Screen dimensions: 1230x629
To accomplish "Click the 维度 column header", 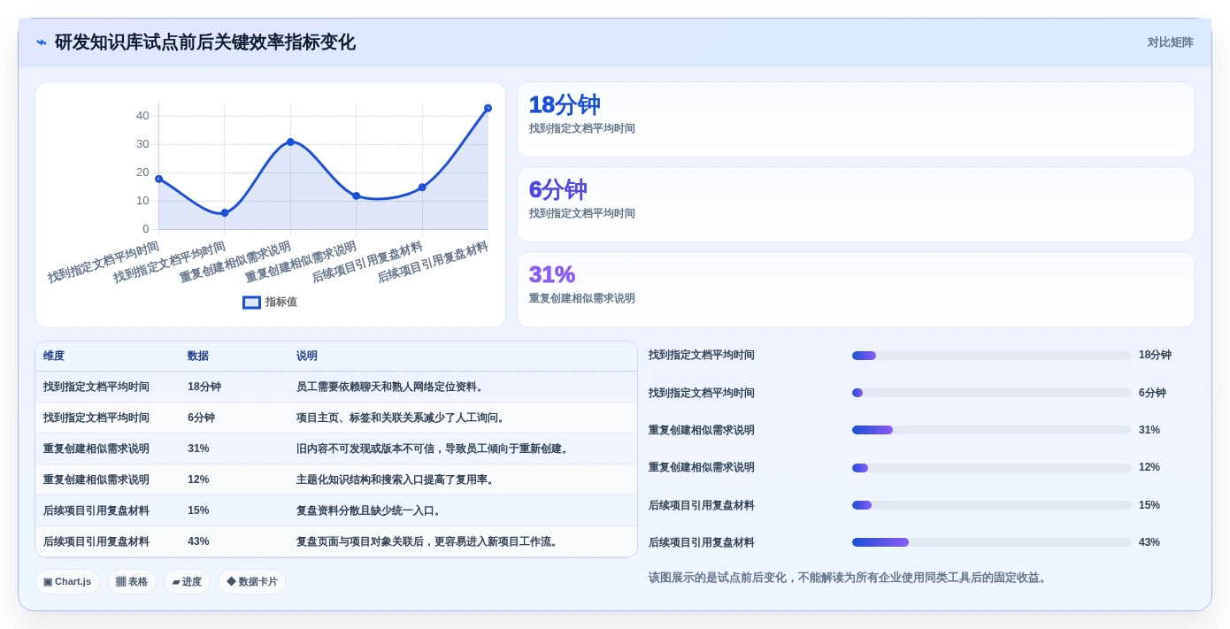I will [x=54, y=356].
